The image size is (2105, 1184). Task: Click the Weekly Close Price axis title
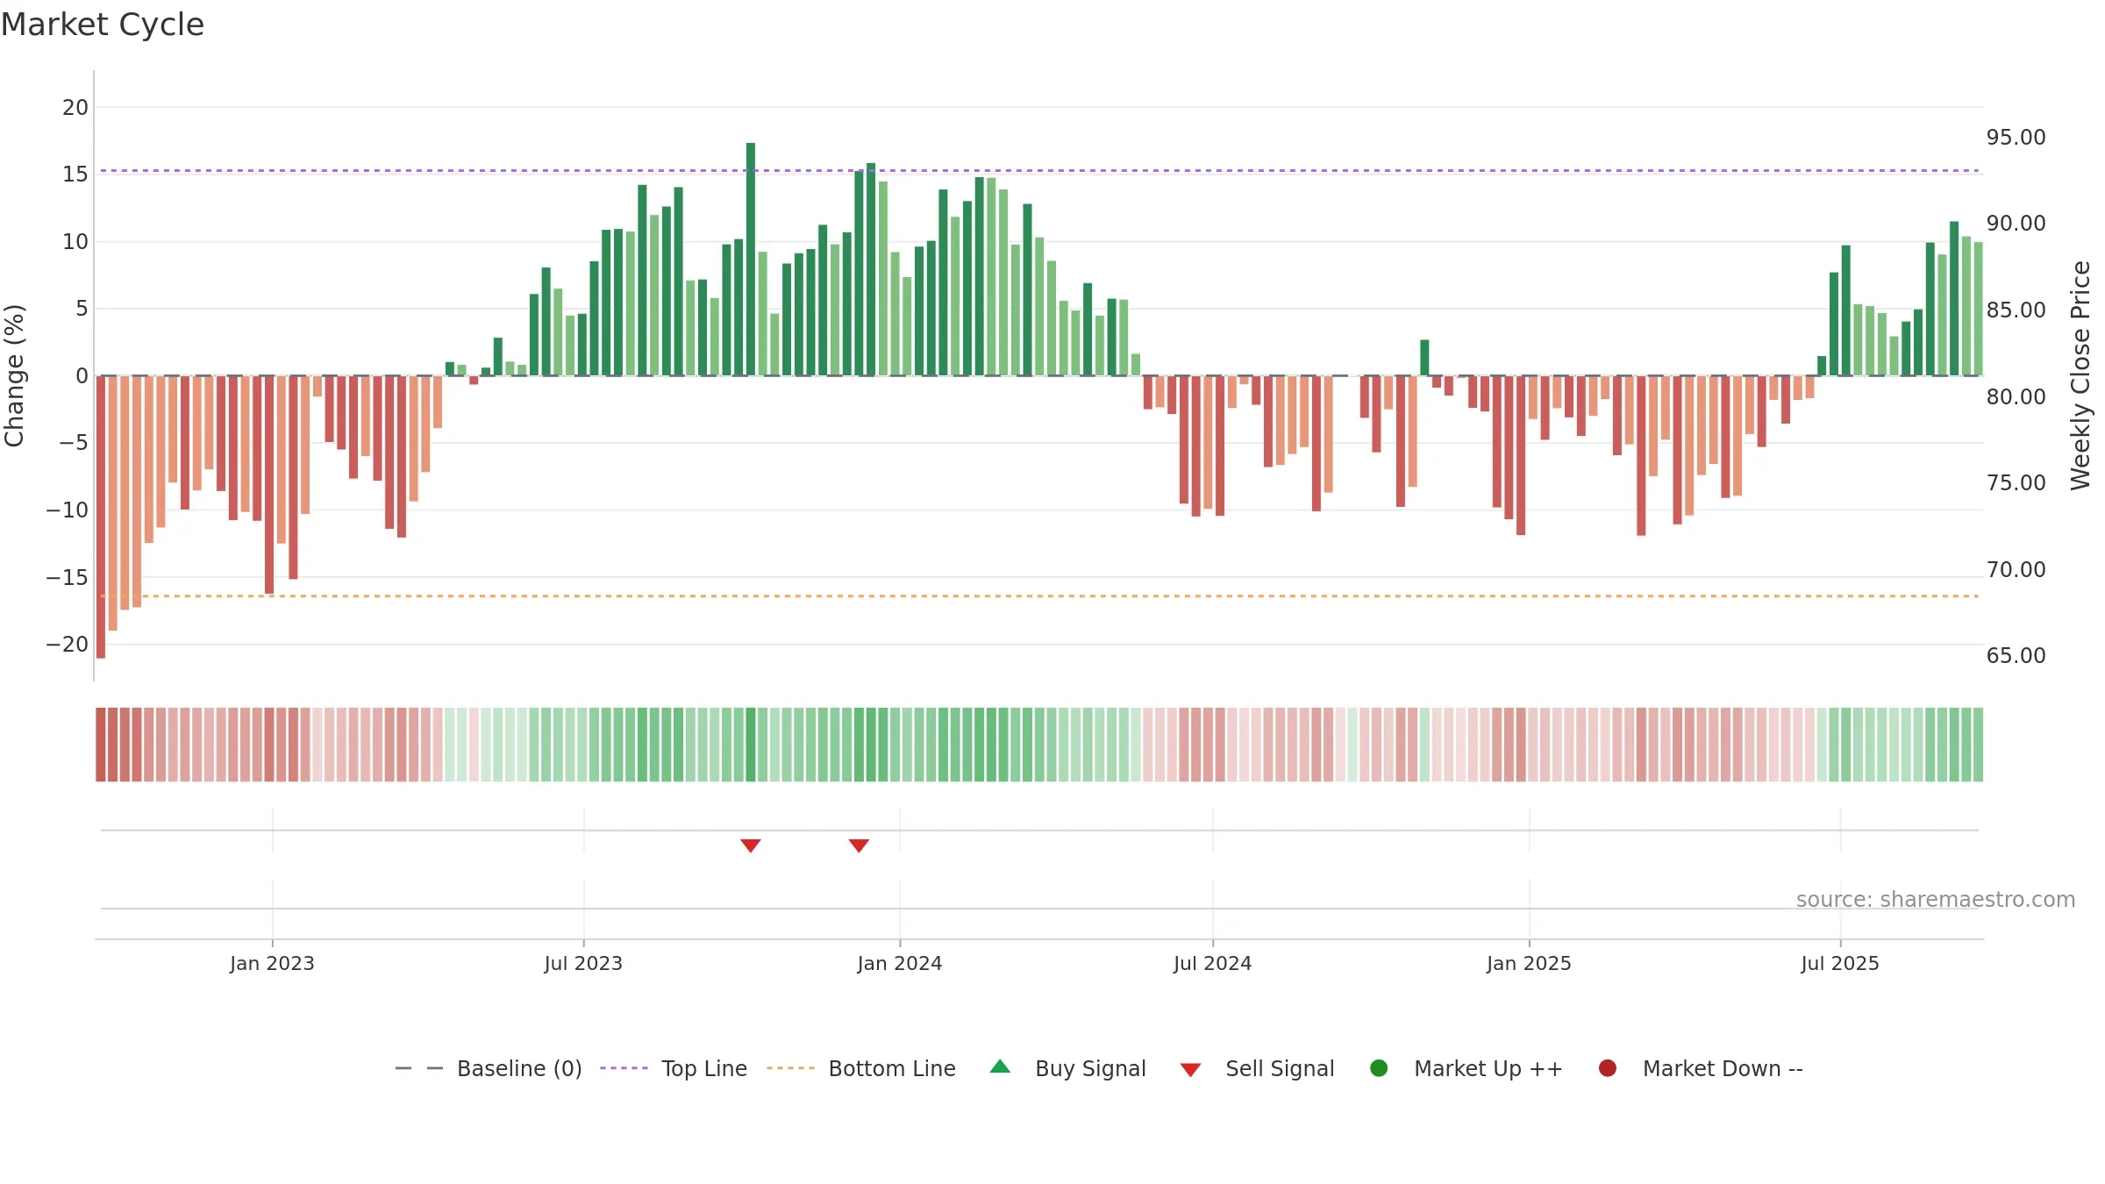pos(2080,375)
